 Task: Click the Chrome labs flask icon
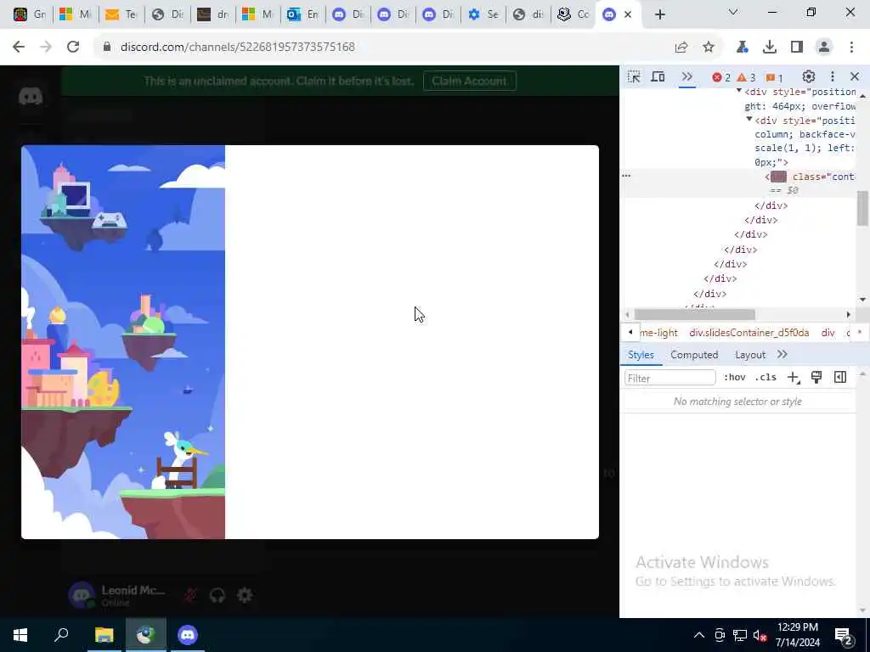click(x=742, y=48)
